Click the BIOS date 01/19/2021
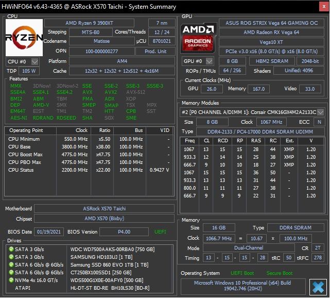This screenshot has width=330, height=298. [48, 232]
